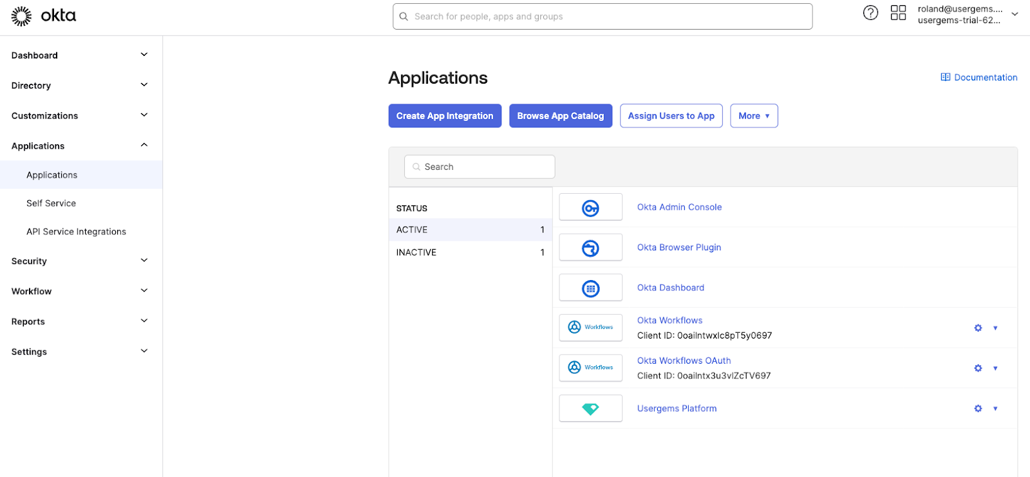Filter by ACTIVE status
Image resolution: width=1030 pixels, height=477 pixels.
tap(471, 230)
